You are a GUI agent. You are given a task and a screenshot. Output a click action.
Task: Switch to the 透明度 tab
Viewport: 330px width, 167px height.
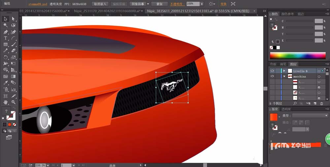(x=286, y=109)
